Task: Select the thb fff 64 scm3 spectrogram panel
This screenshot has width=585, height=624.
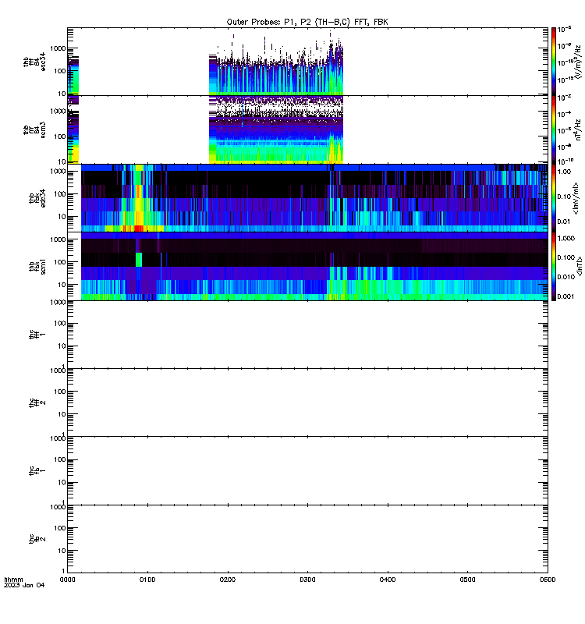Action: pos(307,129)
